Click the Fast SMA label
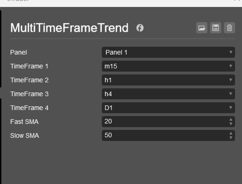 (24, 122)
